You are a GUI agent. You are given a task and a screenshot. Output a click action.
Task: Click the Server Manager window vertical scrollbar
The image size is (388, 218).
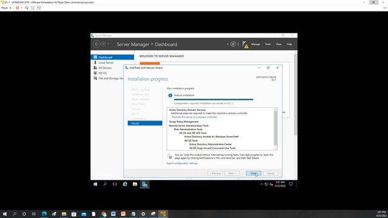[295, 115]
